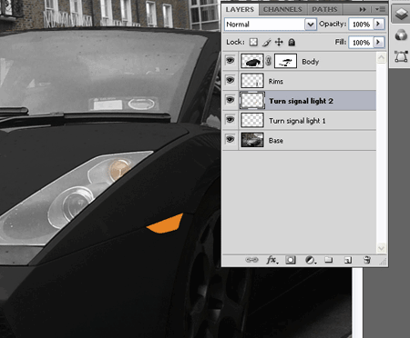Create a new layer
This screenshot has height=338, width=410.
(x=348, y=260)
